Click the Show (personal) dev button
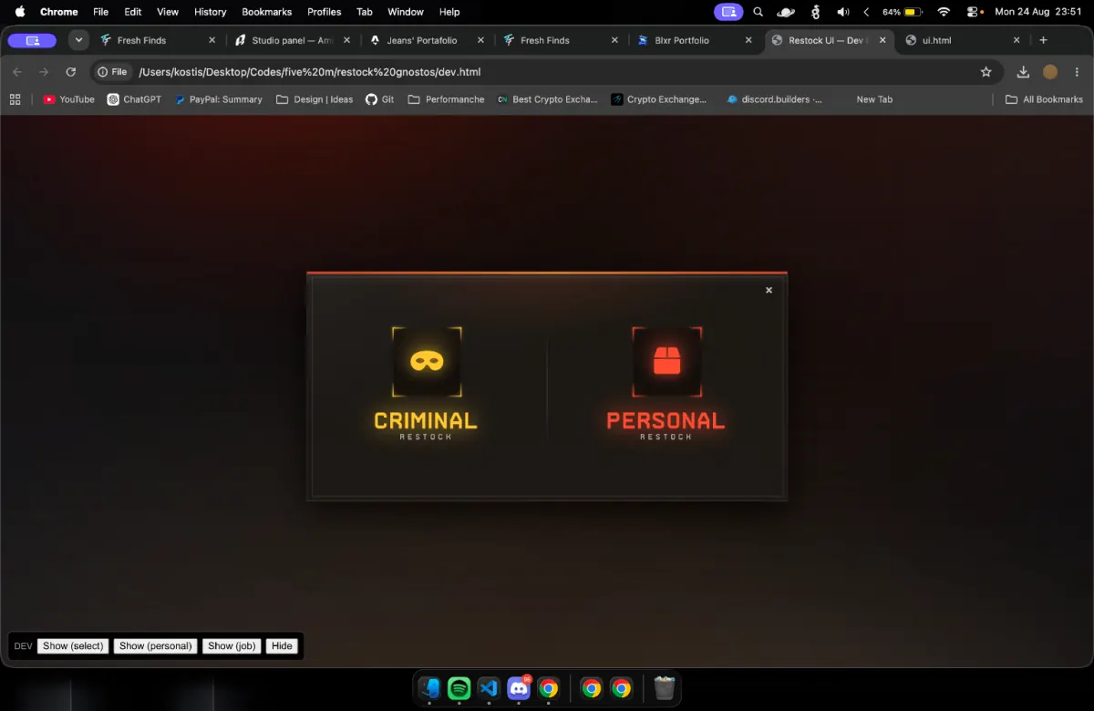The height and width of the screenshot is (711, 1094). [x=156, y=646]
